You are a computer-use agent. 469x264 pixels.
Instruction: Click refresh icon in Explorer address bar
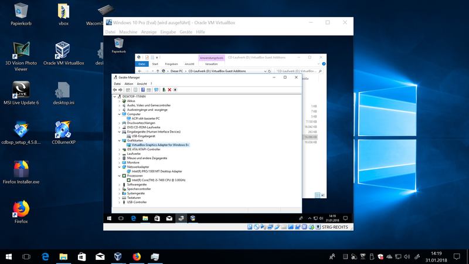[x=269, y=71]
